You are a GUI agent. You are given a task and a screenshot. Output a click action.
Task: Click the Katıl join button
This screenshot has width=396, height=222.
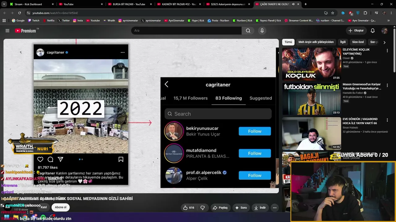(x=44, y=207)
